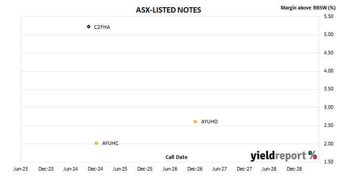This screenshot has height=176, width=337.
Task: Click the 1.50 y-axis value
Action: pos(329,162)
